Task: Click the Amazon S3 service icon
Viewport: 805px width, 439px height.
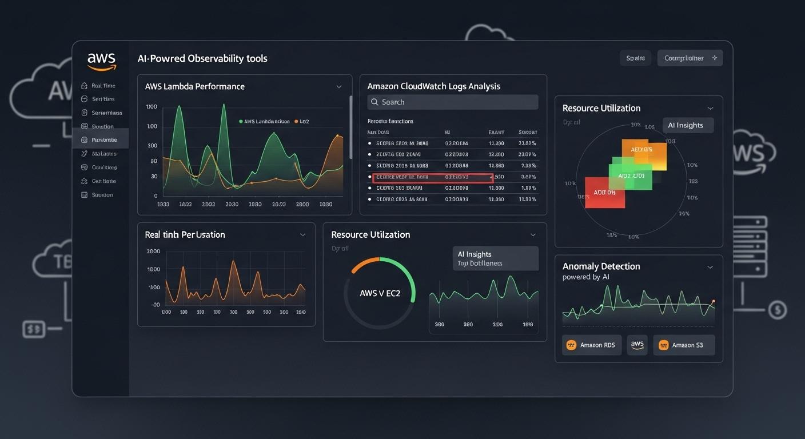Action: coord(663,345)
